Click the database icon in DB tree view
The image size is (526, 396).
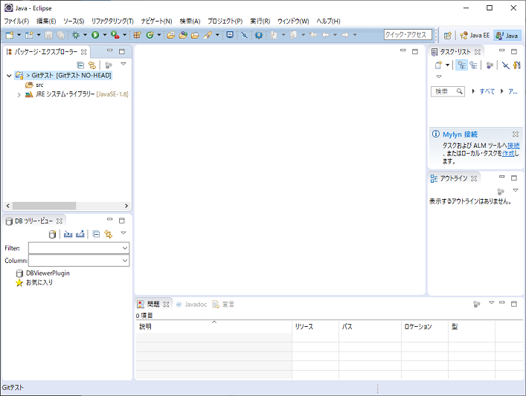pyautogui.click(x=52, y=234)
